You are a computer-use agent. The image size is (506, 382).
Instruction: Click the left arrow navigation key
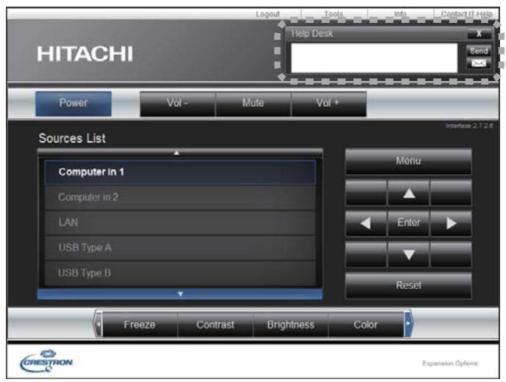tap(366, 223)
